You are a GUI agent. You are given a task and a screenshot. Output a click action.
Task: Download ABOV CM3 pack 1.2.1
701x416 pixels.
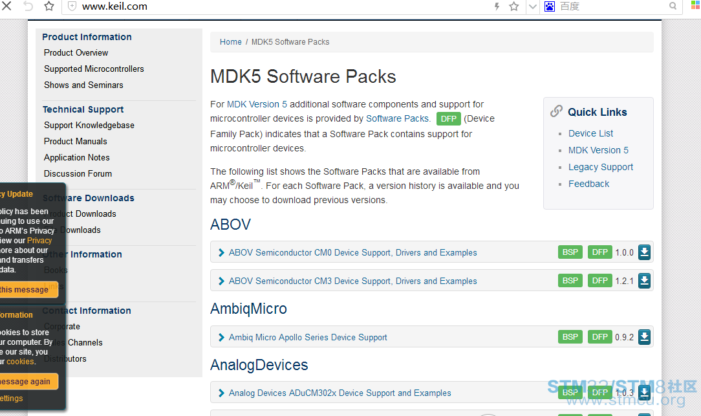coord(644,281)
